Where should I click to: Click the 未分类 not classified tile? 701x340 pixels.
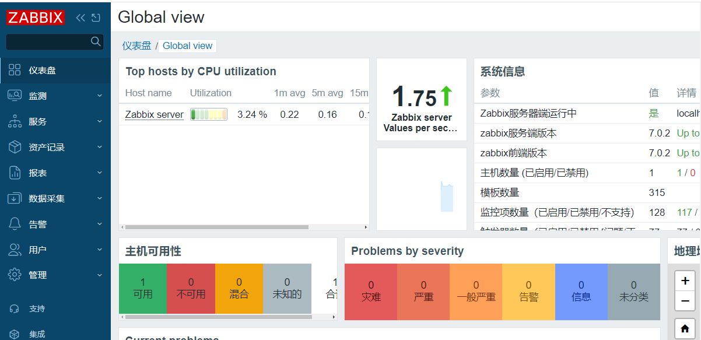pyautogui.click(x=634, y=292)
